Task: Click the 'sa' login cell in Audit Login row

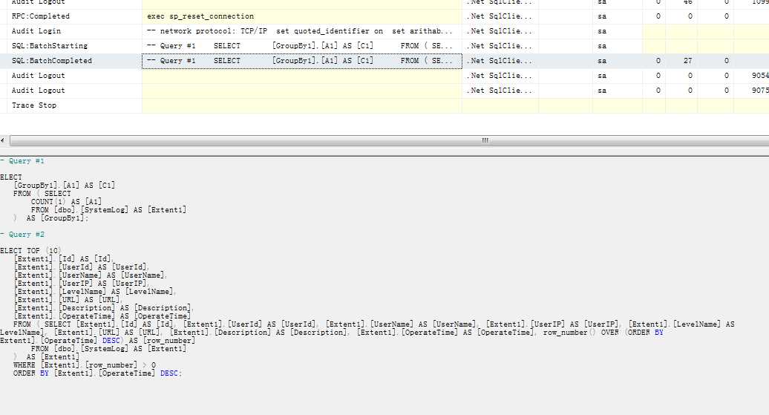Action: [617, 31]
